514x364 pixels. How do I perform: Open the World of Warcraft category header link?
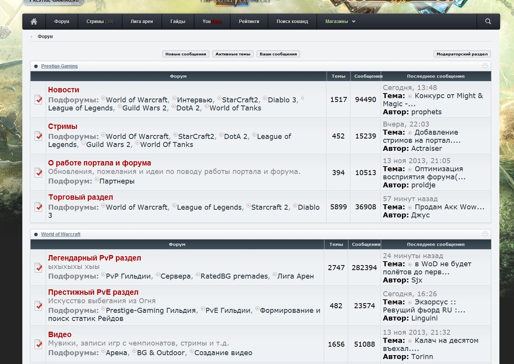(61, 234)
